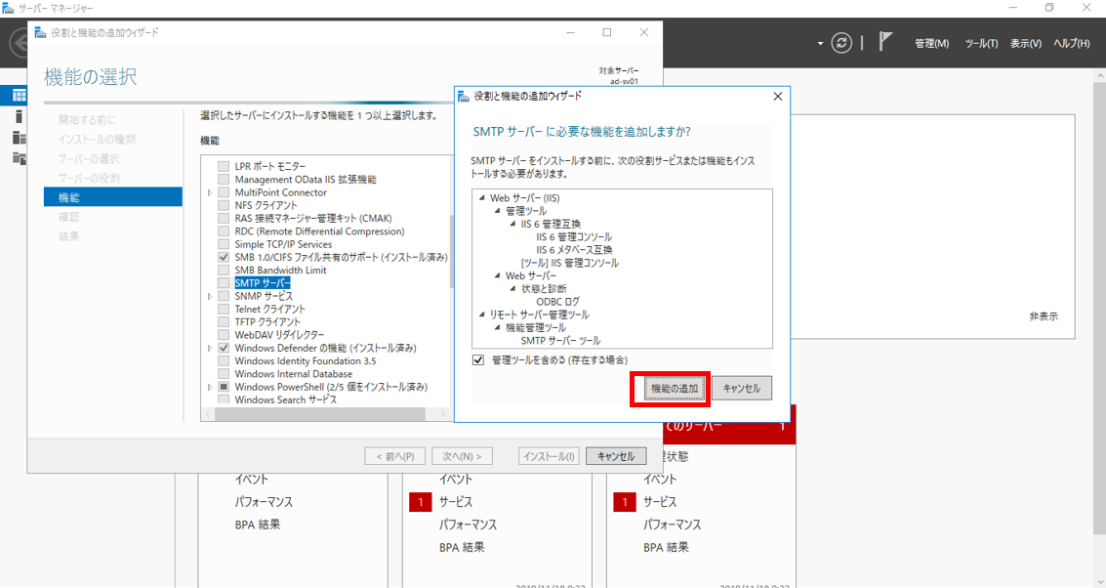Click the 次へ(N) > button
The height and width of the screenshot is (588, 1106).
[x=462, y=457]
